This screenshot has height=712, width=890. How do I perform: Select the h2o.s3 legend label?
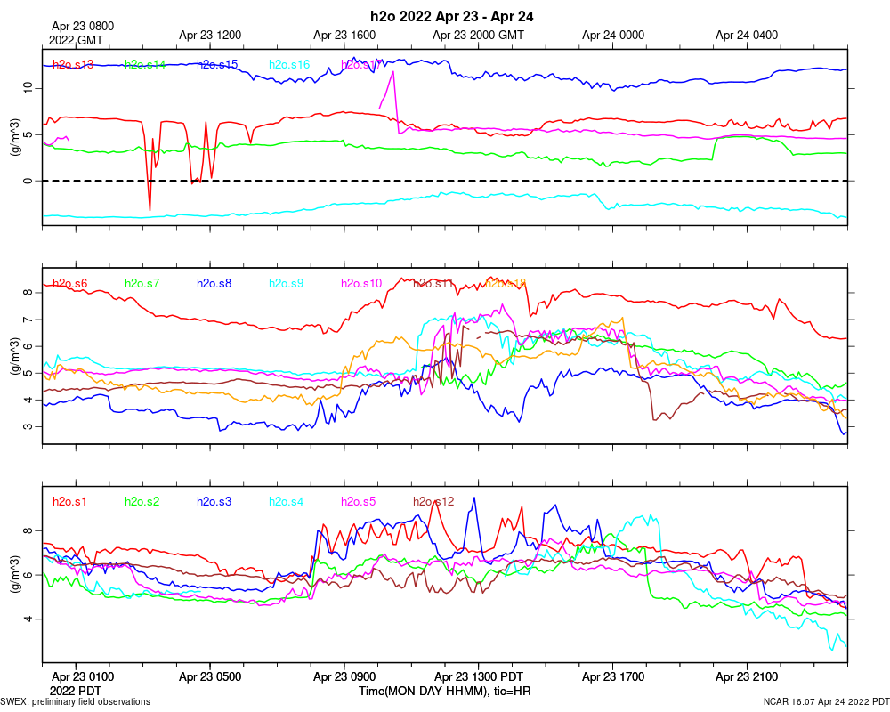coord(214,502)
